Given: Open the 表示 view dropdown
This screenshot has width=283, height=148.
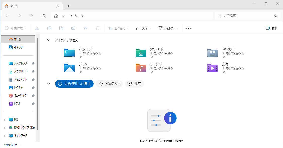Looking at the screenshot, I should tap(143, 28).
